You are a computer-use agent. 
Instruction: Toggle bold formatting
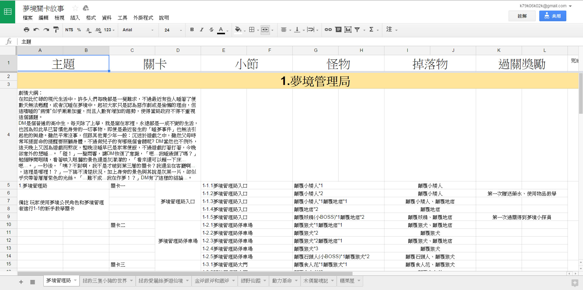[192, 30]
